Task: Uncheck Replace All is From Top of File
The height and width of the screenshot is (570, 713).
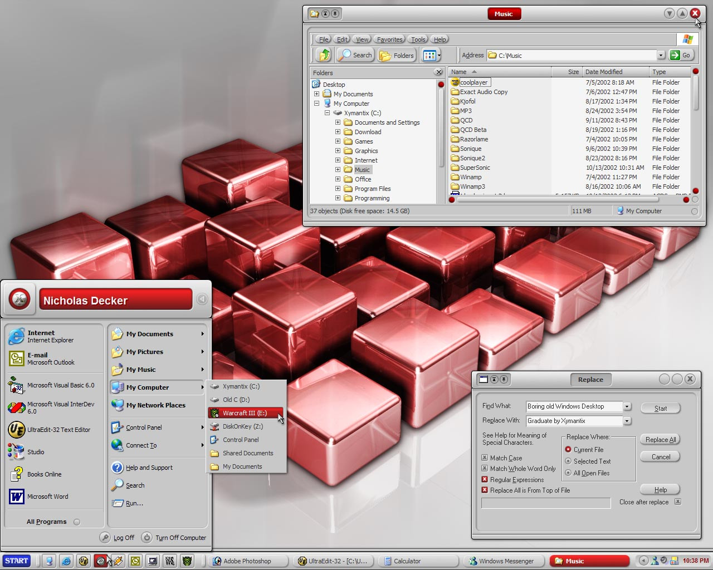Action: click(x=485, y=490)
